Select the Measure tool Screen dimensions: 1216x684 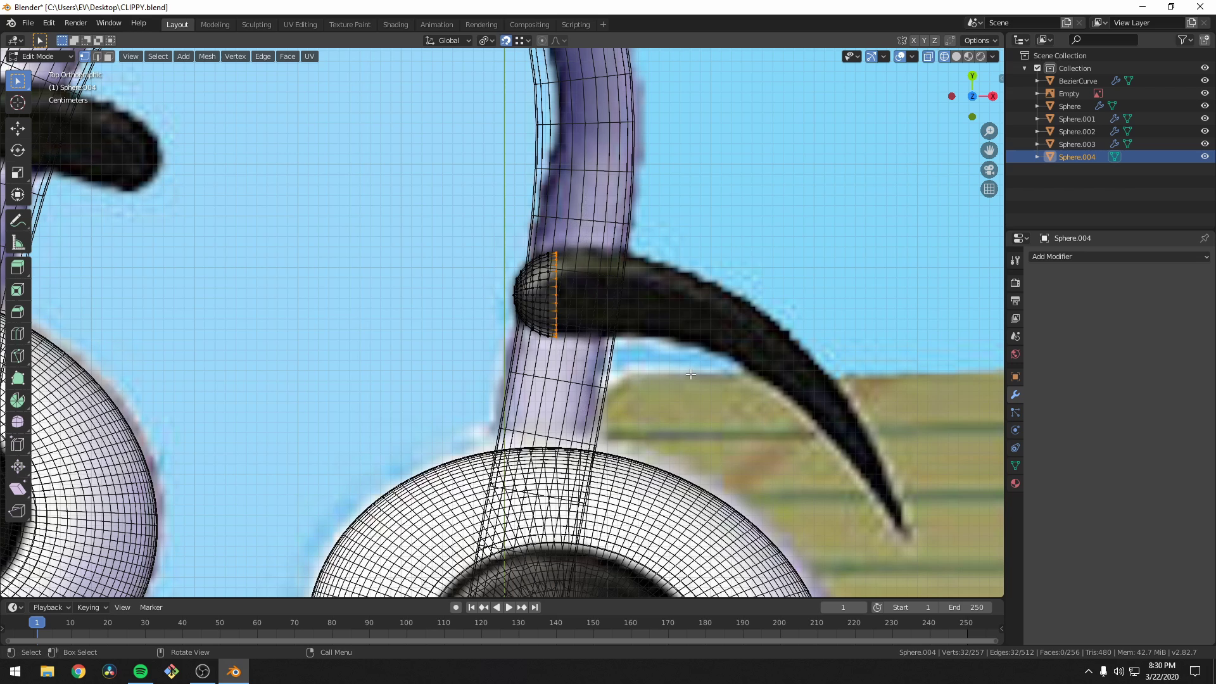[18, 243]
